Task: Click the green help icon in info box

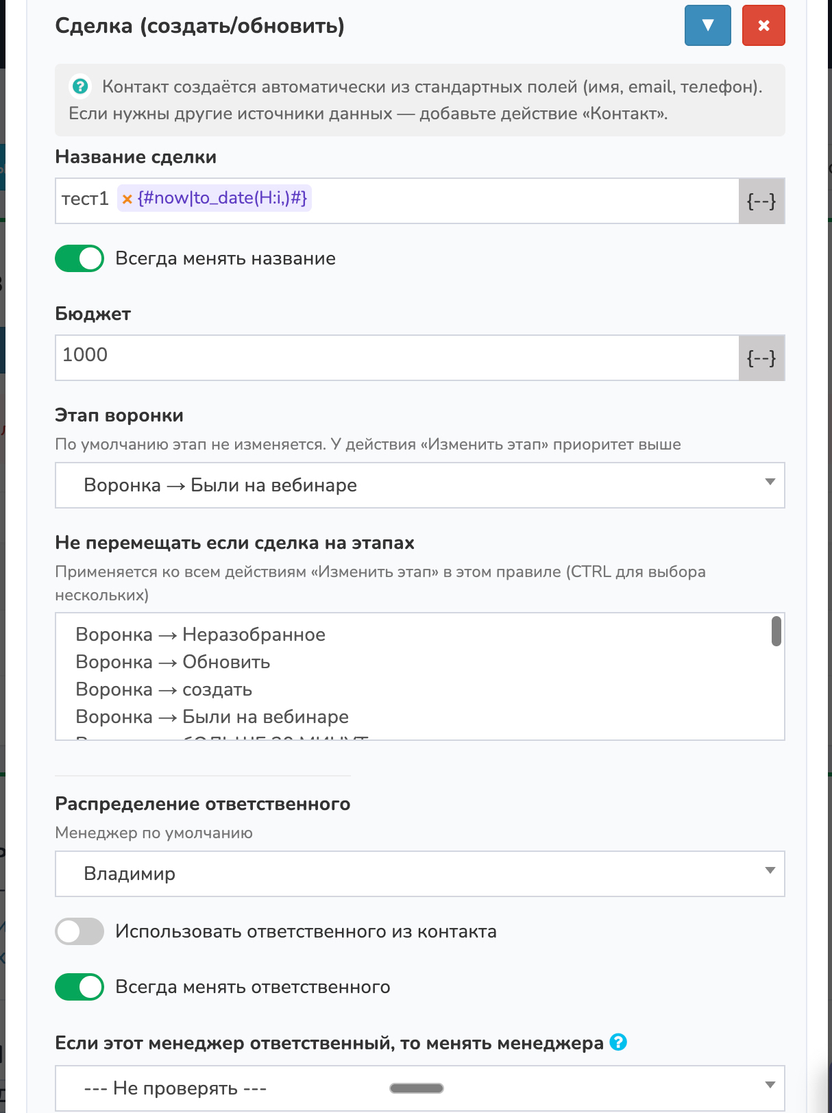Action: [80, 86]
